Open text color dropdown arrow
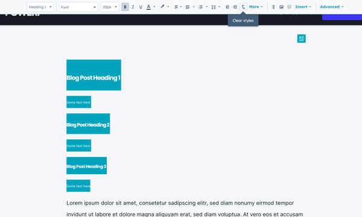This screenshot has height=217, width=362. pyautogui.click(x=154, y=7)
